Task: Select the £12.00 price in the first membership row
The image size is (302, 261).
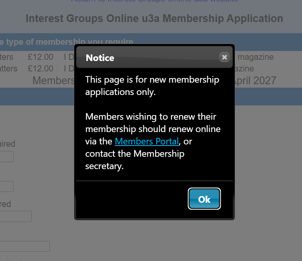Action: (x=41, y=57)
